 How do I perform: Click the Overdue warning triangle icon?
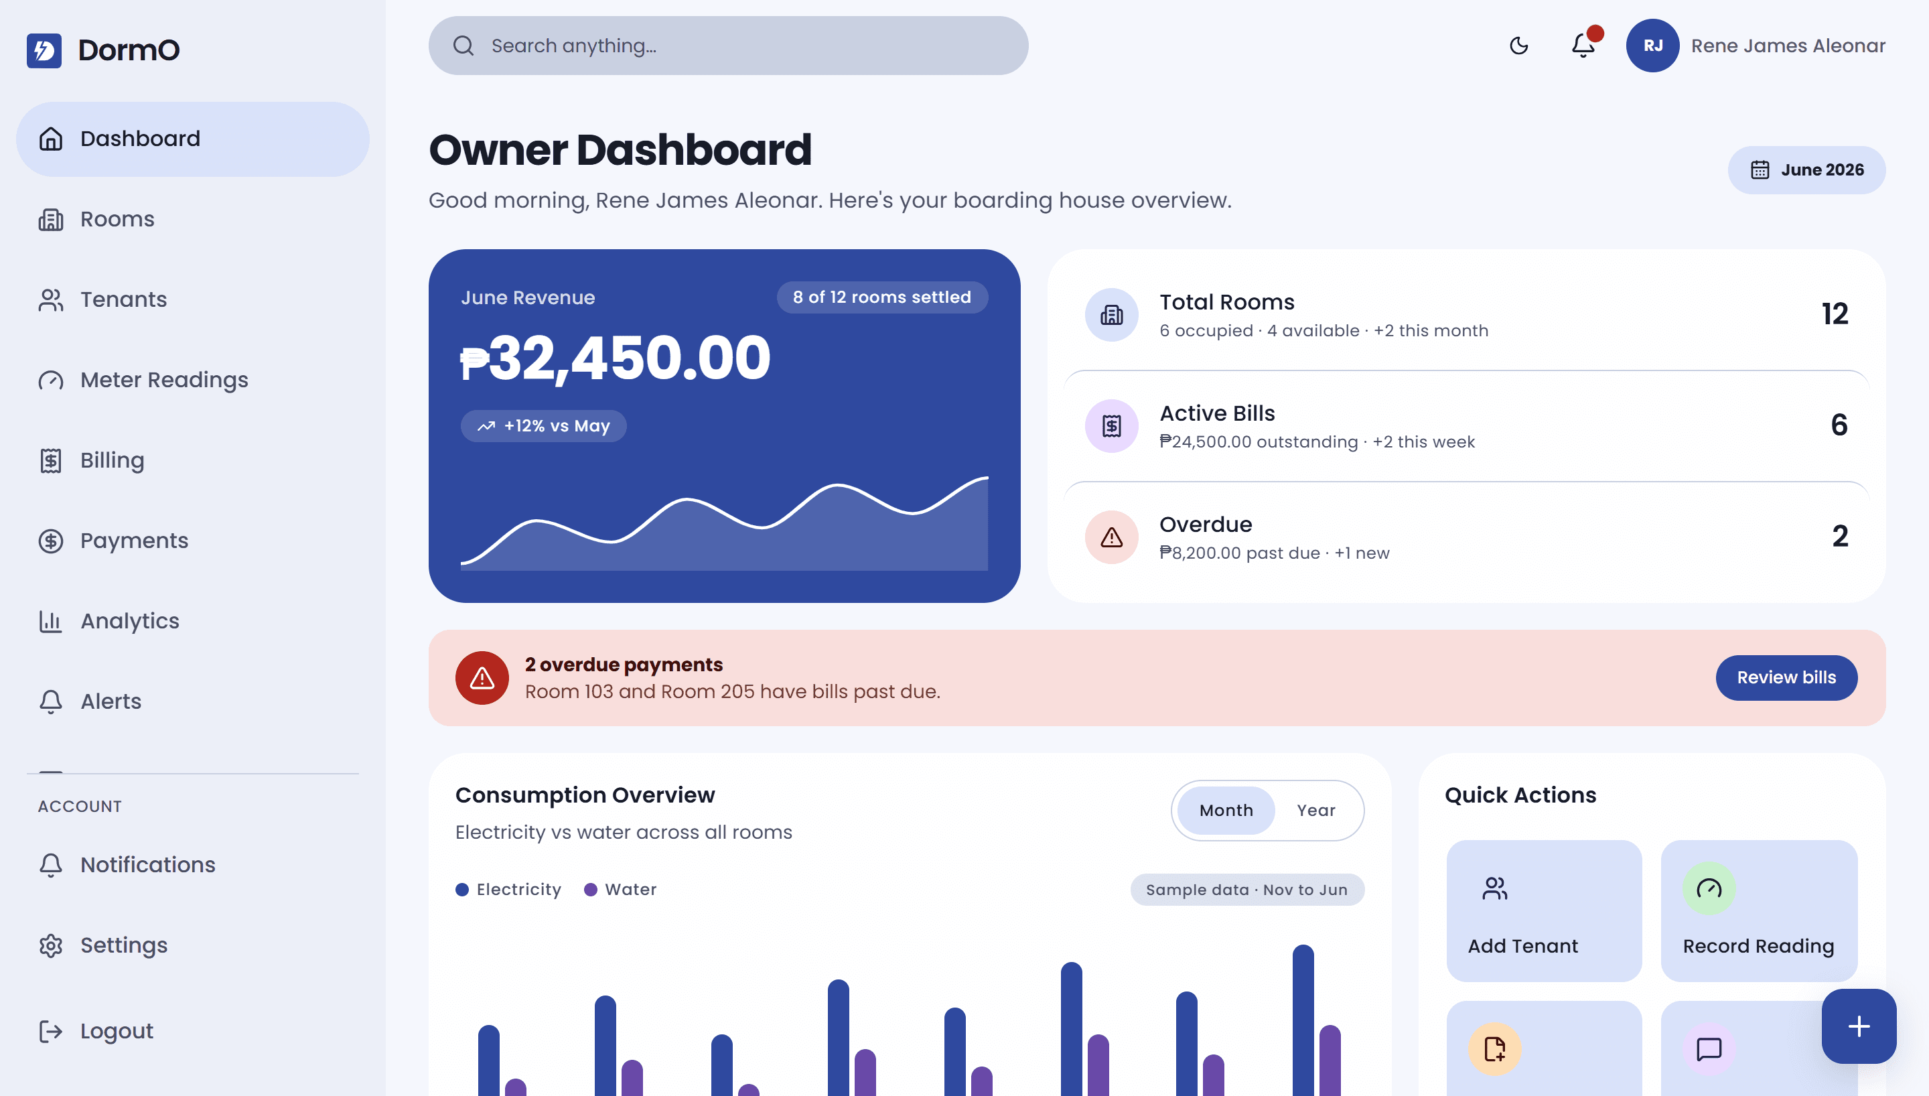point(1111,537)
